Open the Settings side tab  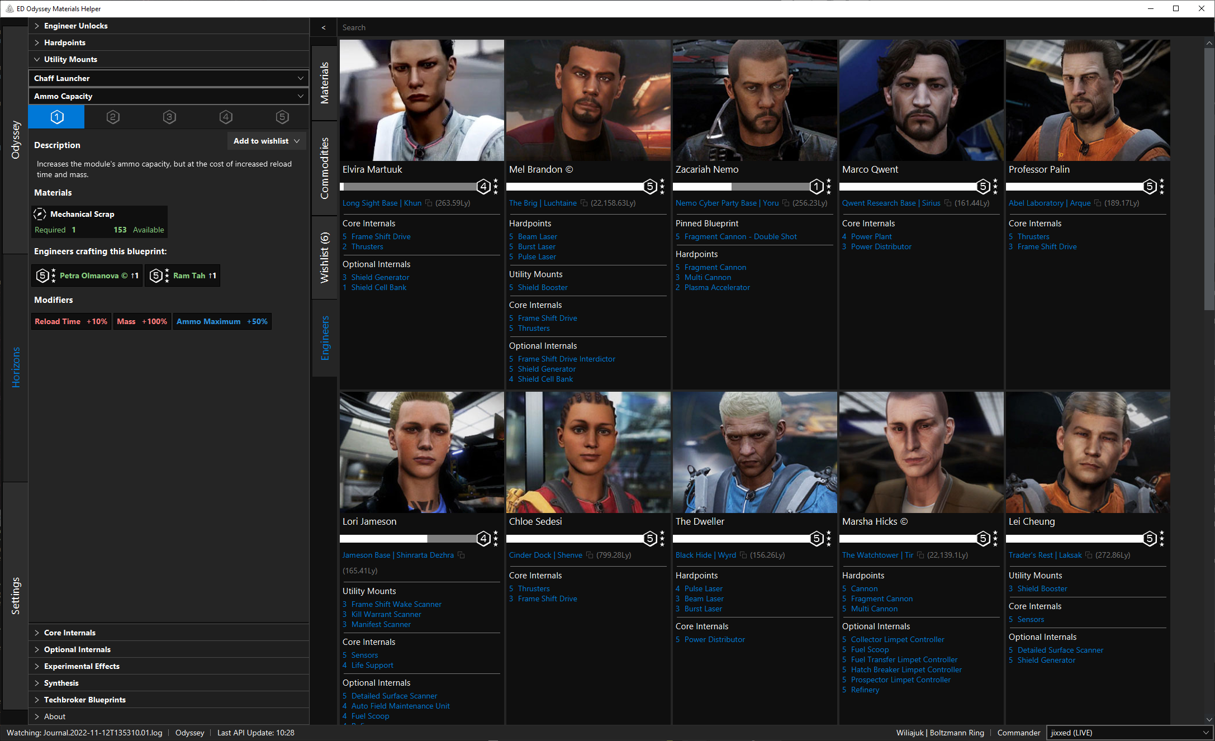(x=16, y=596)
